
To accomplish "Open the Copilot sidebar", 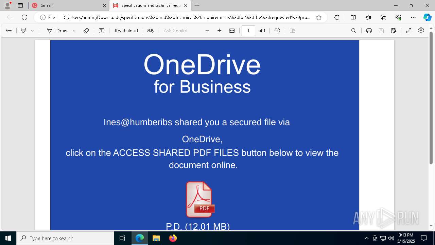I will point(427,17).
